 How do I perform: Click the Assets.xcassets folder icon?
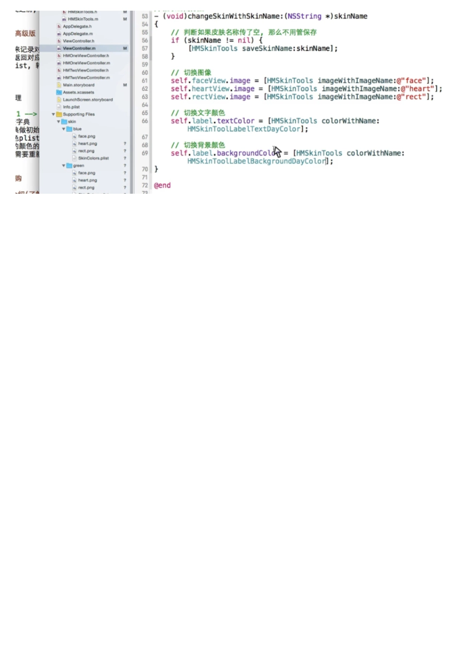(59, 92)
